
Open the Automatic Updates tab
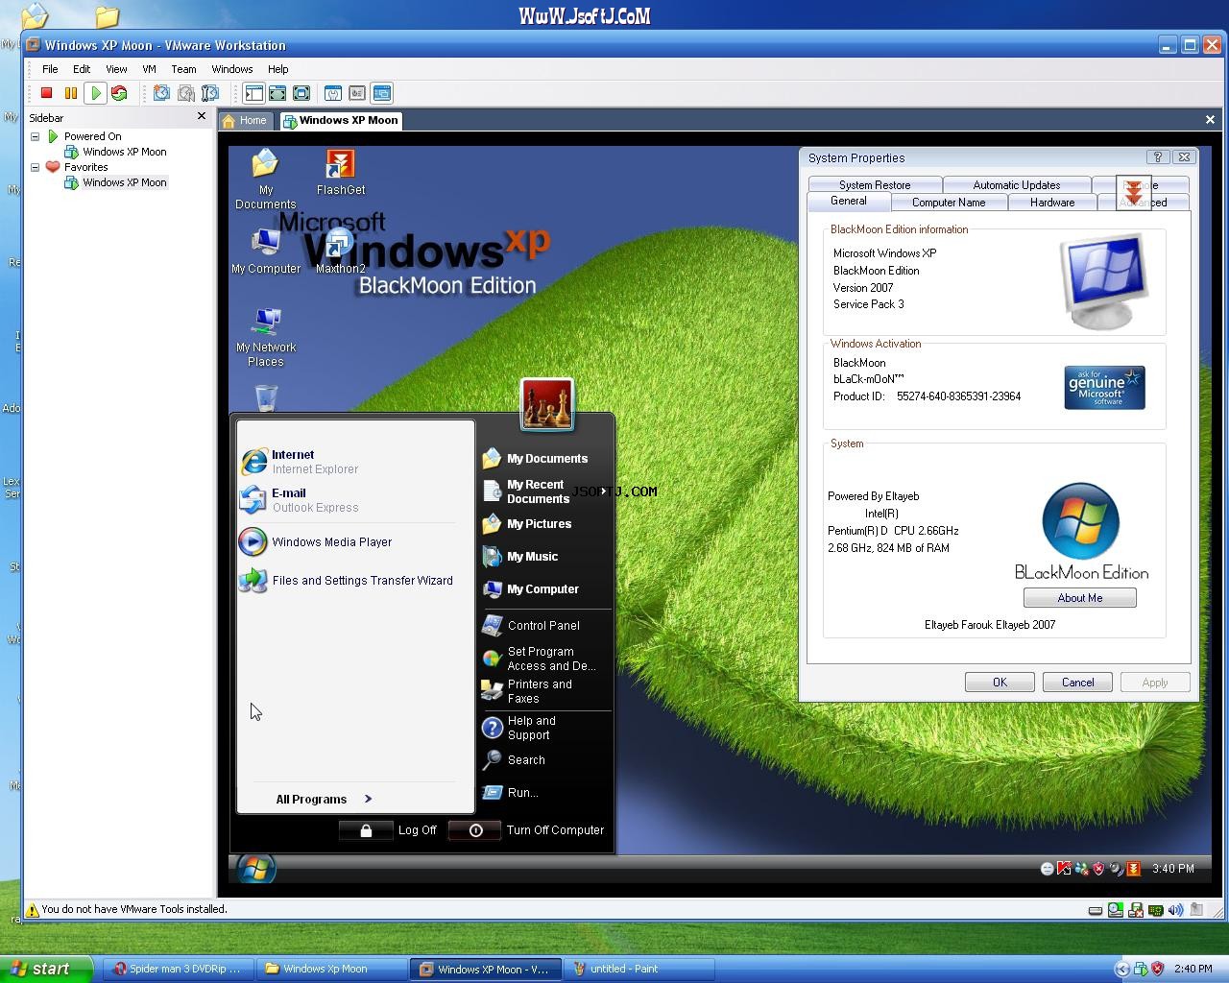click(1017, 185)
